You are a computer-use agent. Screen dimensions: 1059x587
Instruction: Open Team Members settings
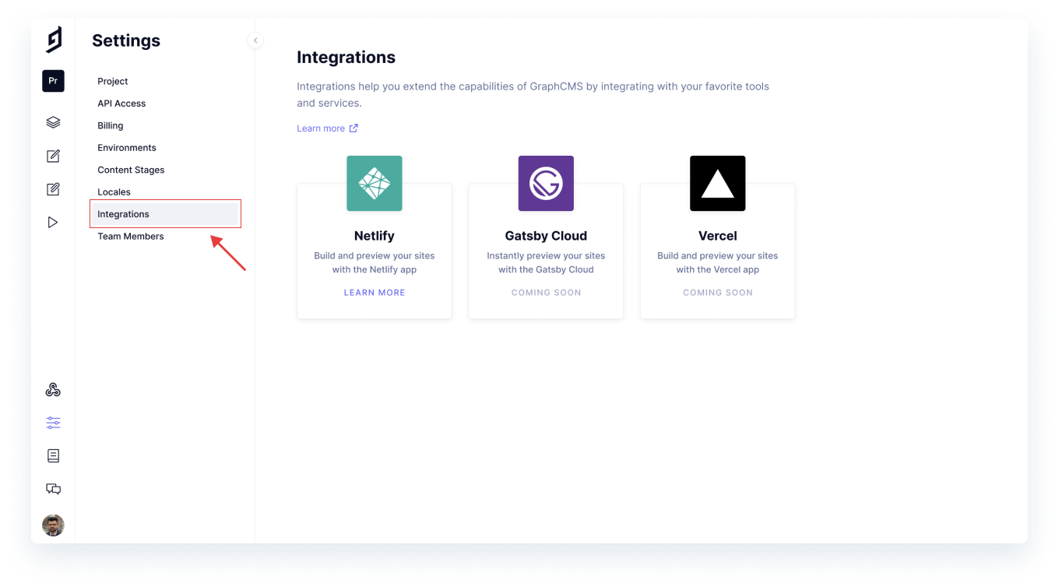pos(131,237)
